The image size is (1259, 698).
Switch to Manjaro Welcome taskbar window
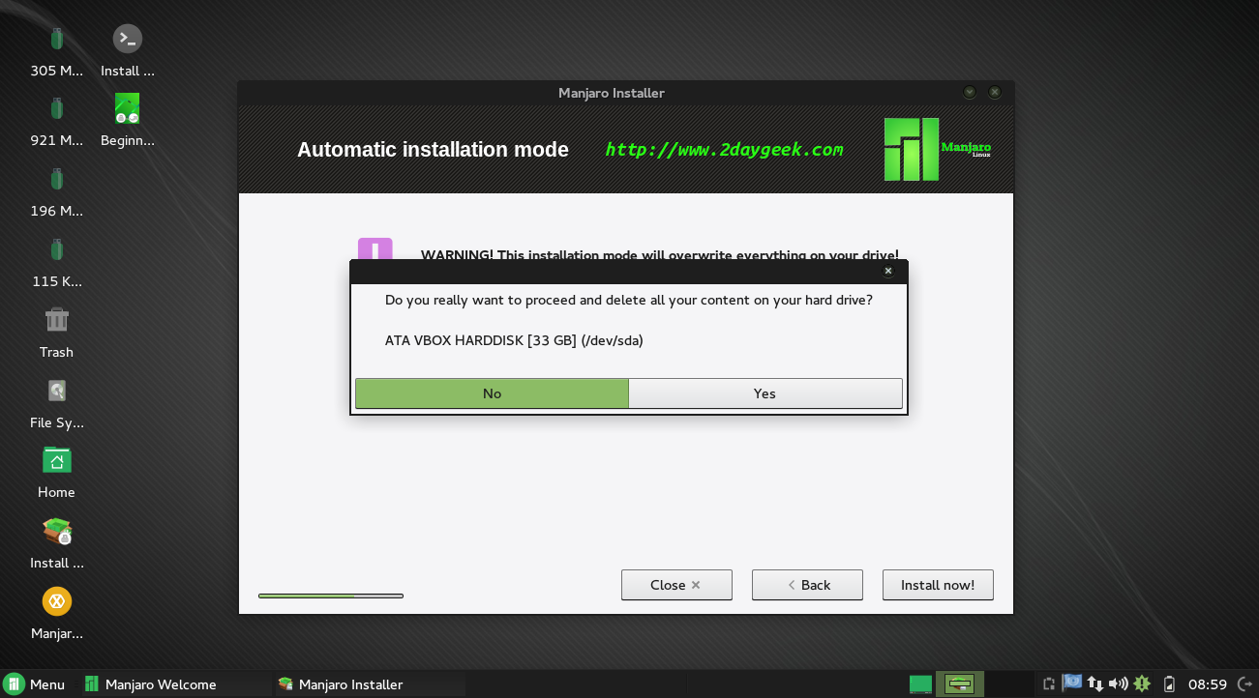click(160, 684)
